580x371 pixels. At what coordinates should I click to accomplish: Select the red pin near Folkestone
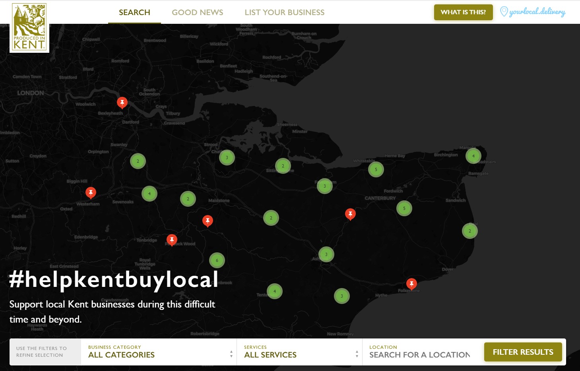pos(411,283)
